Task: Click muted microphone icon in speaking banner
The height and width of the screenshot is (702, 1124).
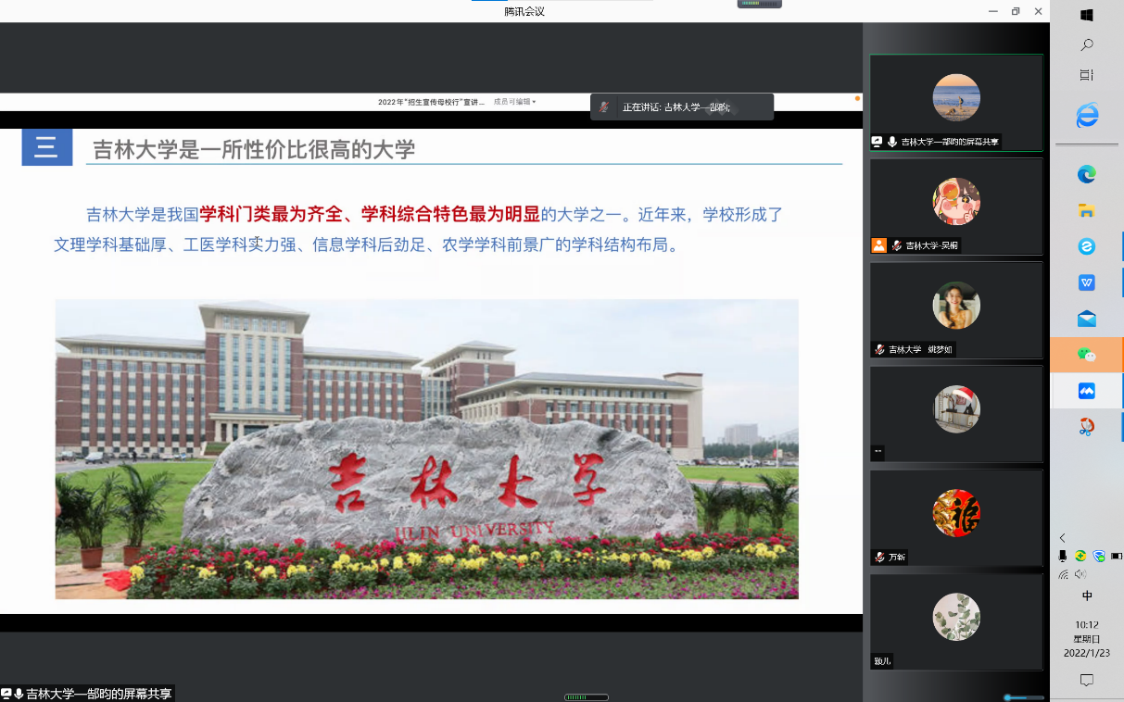Action: (604, 107)
